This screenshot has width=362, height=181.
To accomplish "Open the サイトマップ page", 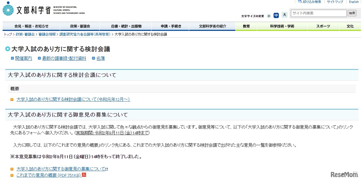I will pos(335,2).
